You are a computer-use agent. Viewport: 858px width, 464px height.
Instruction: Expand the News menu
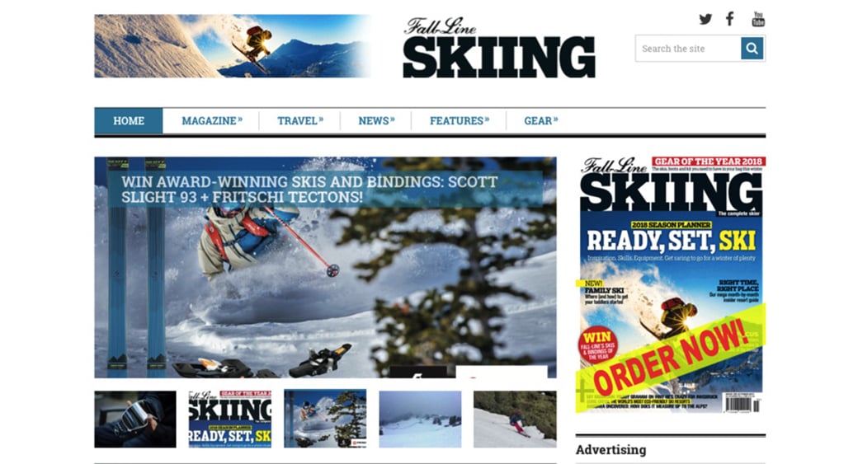[376, 121]
